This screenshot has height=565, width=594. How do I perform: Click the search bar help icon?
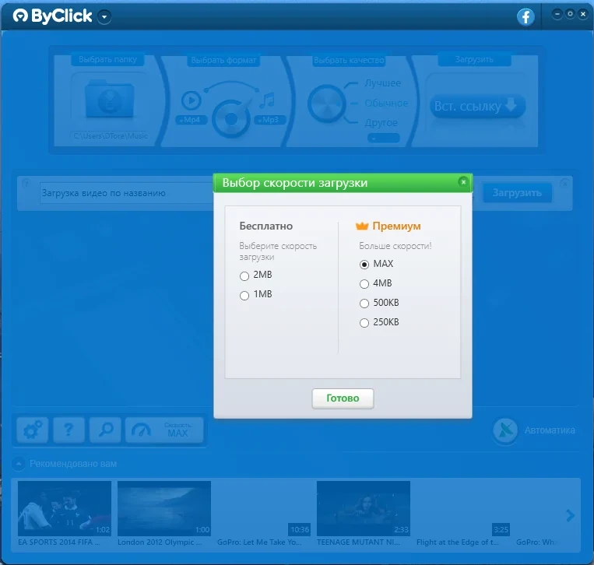pos(26,184)
